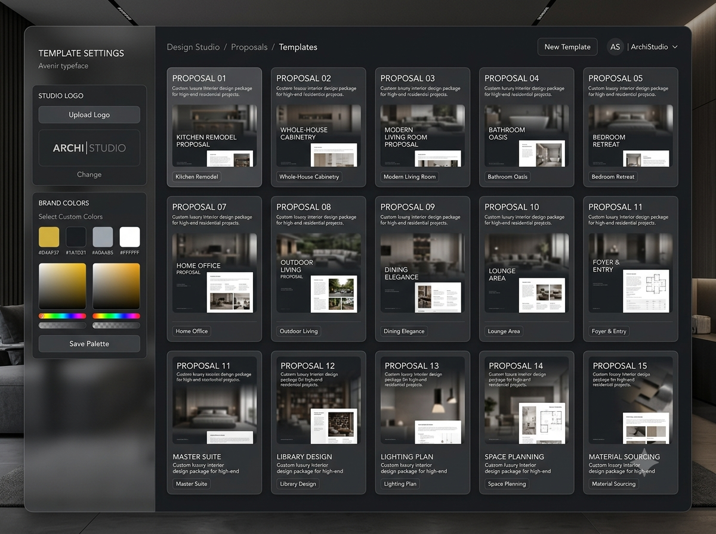Save the palette with Save Palette

[x=89, y=344]
